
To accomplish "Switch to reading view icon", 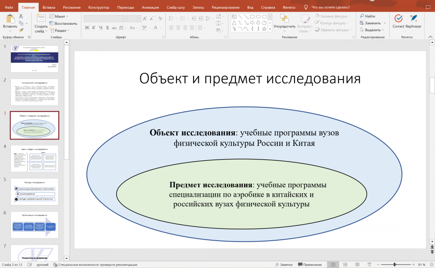I will [x=357, y=265].
